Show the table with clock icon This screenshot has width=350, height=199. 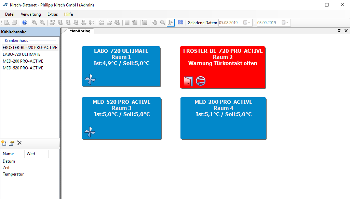pos(135,22)
